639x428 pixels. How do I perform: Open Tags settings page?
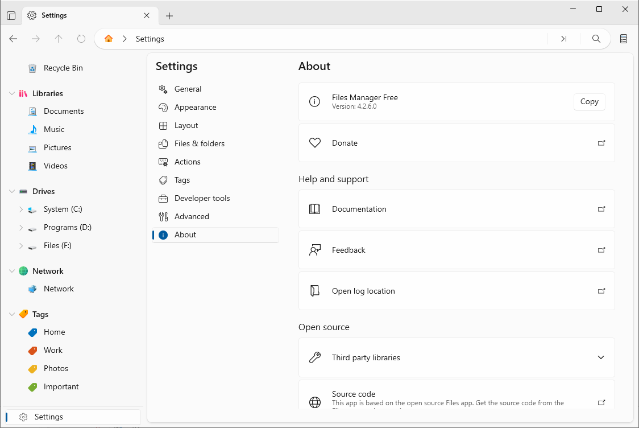coord(215,180)
